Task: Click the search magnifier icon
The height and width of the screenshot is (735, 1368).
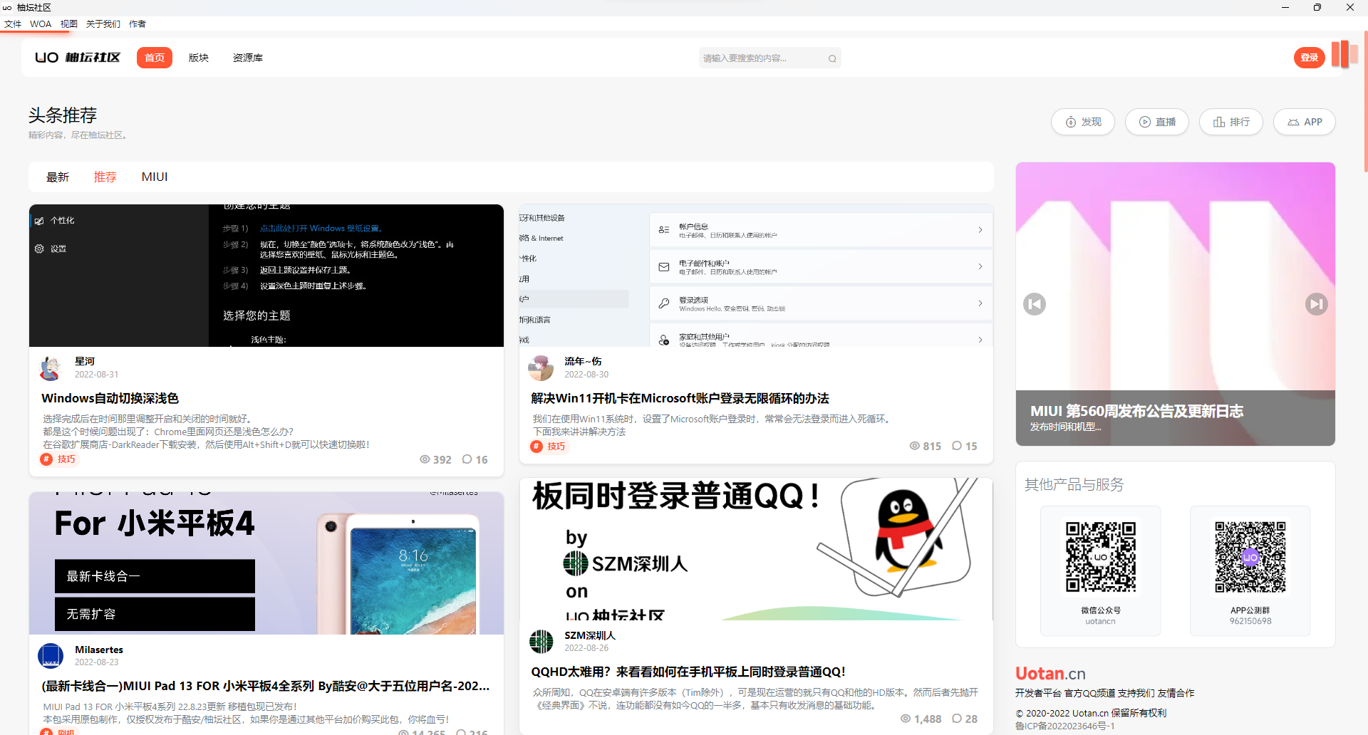Action: [832, 58]
